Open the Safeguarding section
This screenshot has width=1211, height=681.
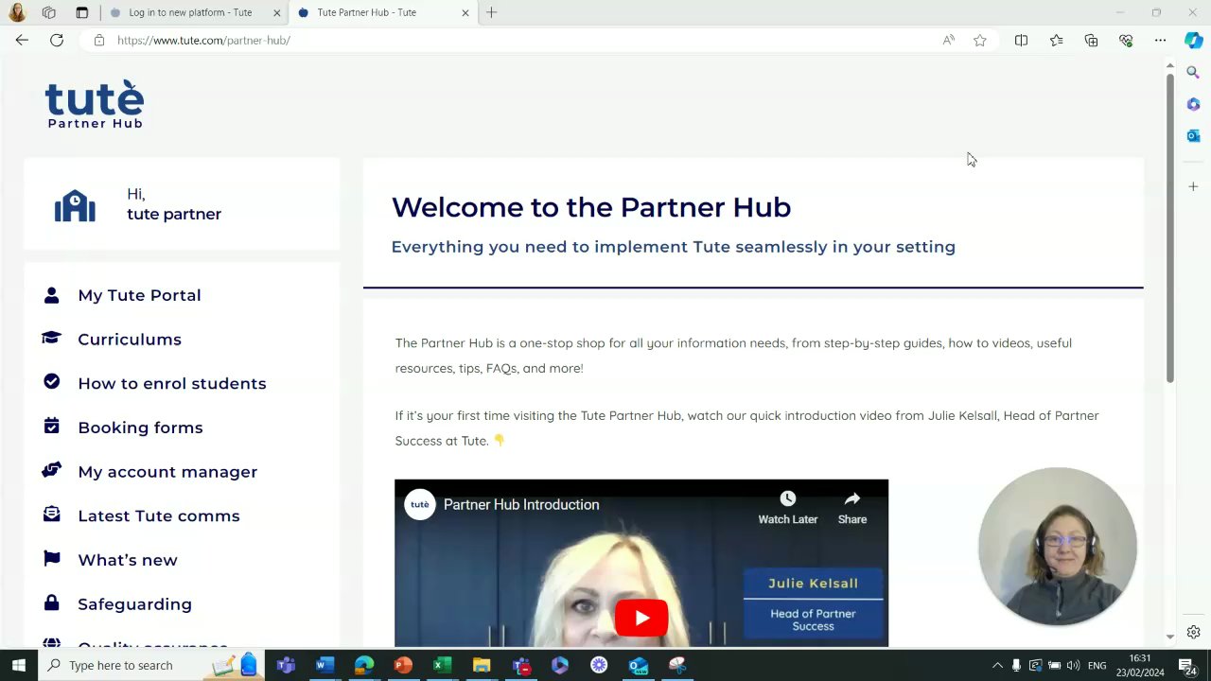(x=134, y=604)
